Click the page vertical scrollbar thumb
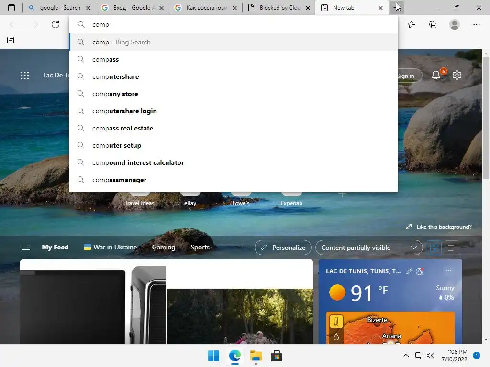 486,118
